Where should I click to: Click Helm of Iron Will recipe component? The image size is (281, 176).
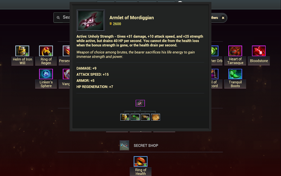pyautogui.click(x=125, y=117)
